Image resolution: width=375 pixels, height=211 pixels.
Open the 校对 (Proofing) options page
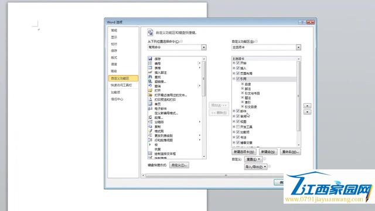114,44
